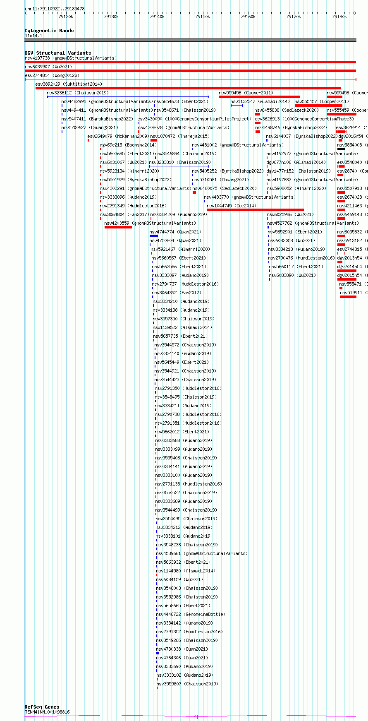Open nsv2791138 (Huddleston2016) label

point(189,484)
